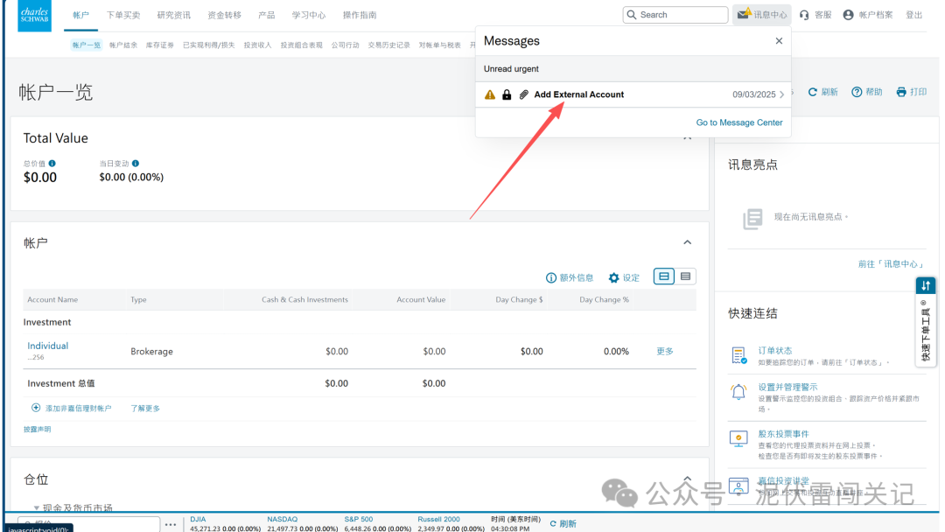The width and height of the screenshot is (945, 532).
Task: Click the 帮助 help question icon
Action: tap(857, 92)
